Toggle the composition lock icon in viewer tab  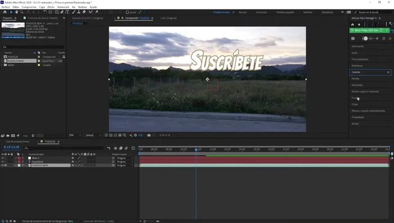pos(122,18)
